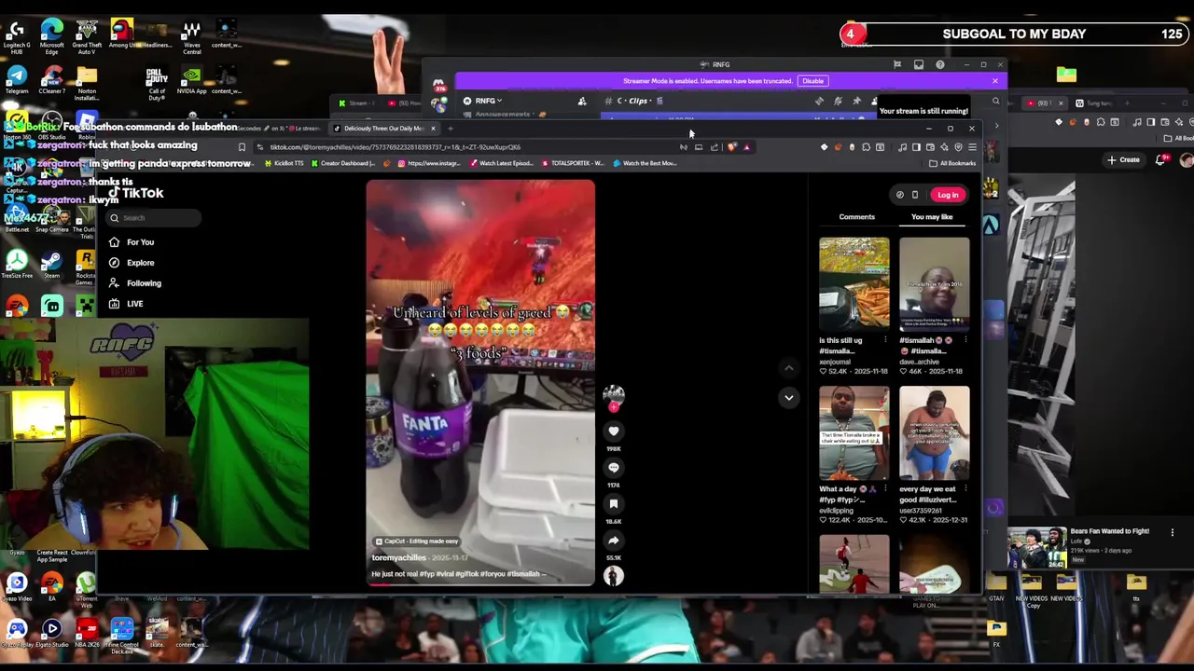Disable Streamer Mode in Discord banner

812,81
